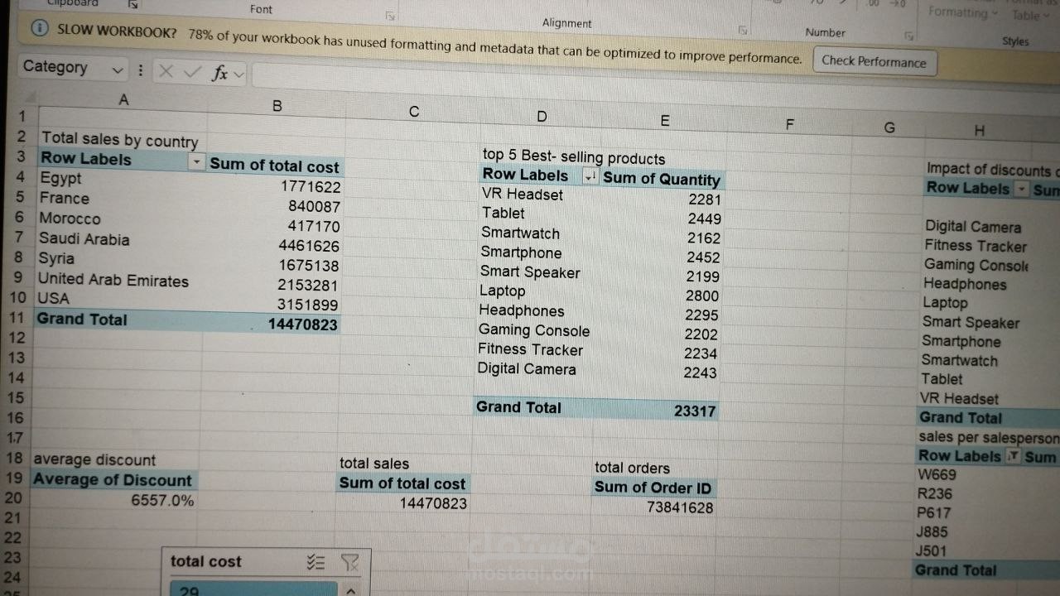The width and height of the screenshot is (1060, 596).
Task: Select column C header
Action: click(414, 112)
